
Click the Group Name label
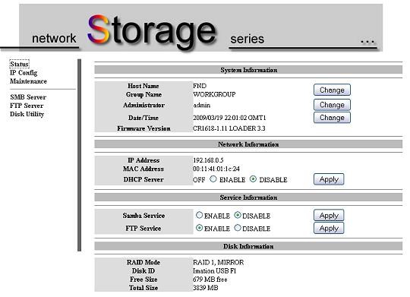(143, 94)
